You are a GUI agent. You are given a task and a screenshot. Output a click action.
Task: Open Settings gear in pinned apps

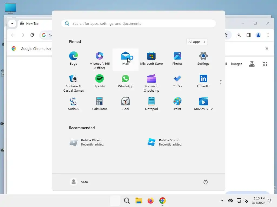[203, 58]
